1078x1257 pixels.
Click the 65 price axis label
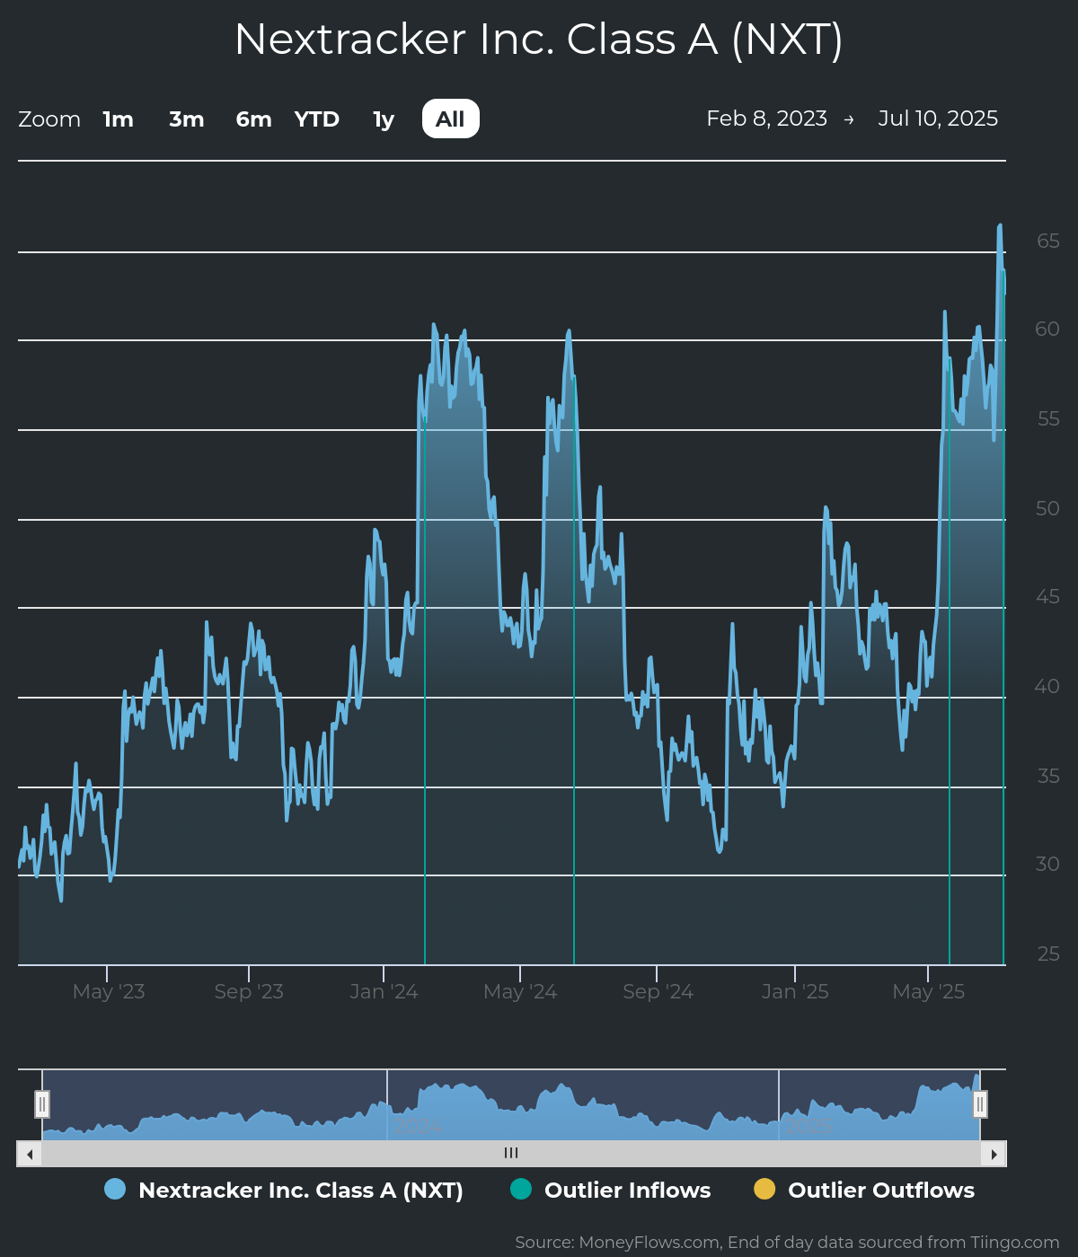tap(1048, 241)
